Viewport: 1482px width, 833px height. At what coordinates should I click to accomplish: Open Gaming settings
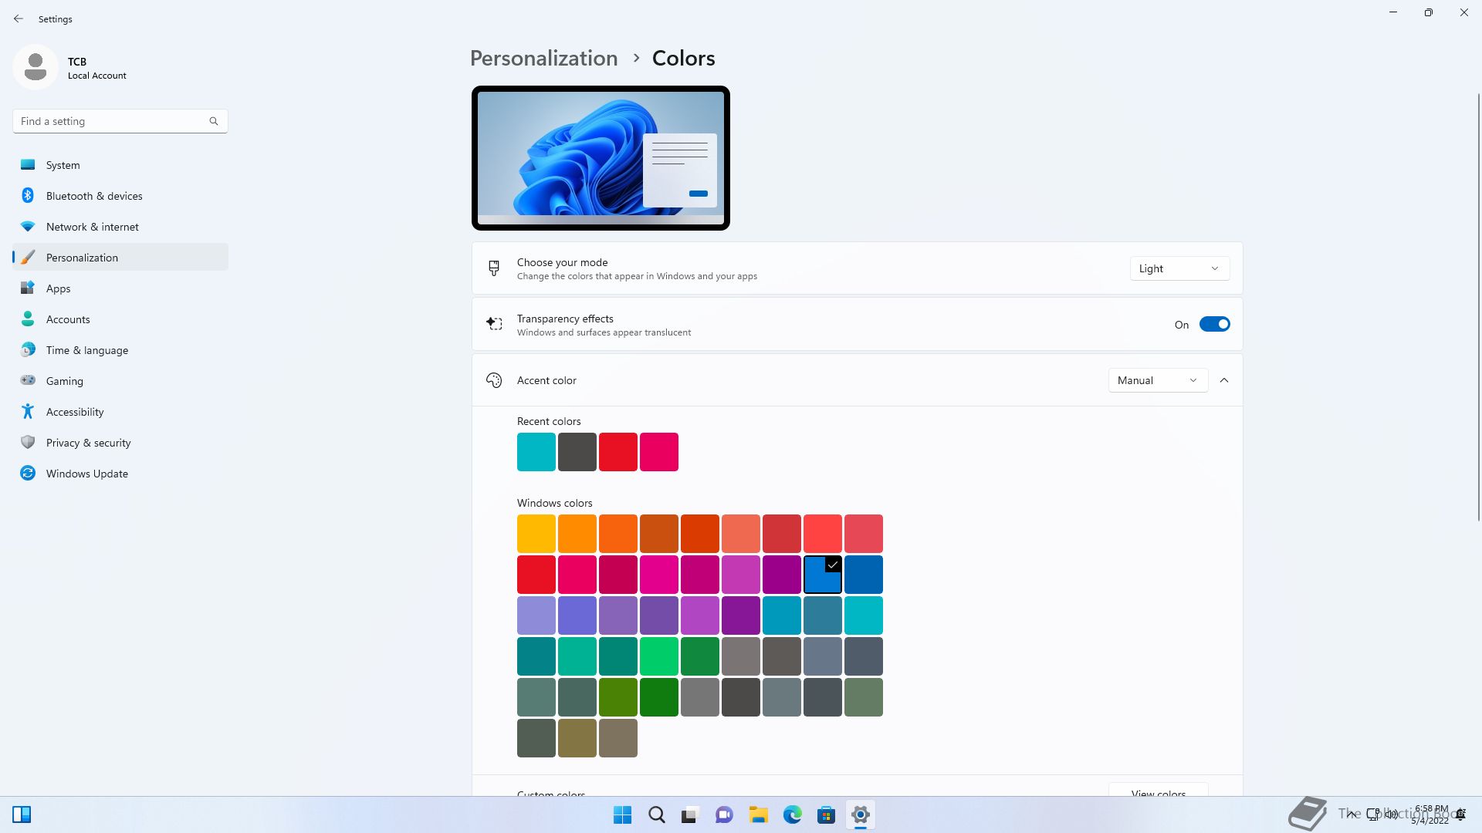[x=120, y=381]
